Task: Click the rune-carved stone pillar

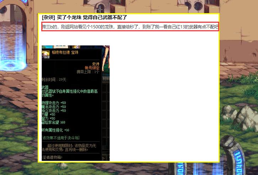Action: tap(234, 157)
